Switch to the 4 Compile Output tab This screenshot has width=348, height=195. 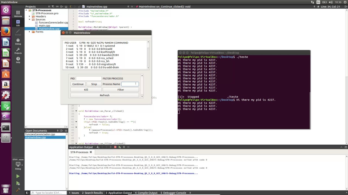click(x=146, y=193)
